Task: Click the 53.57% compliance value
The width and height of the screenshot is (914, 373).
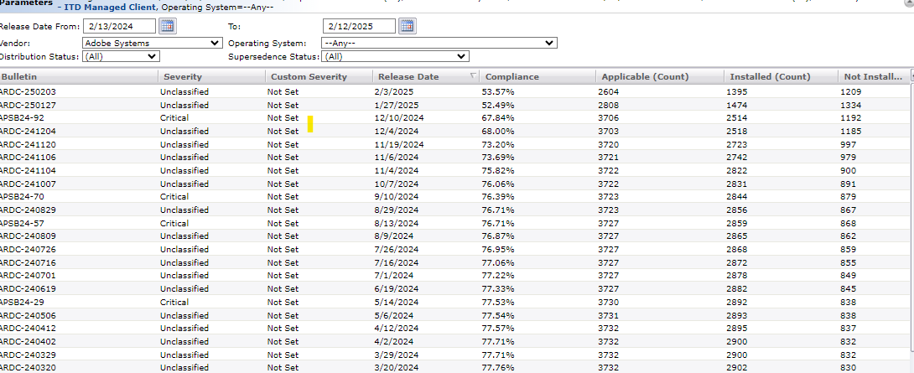Action: pyautogui.click(x=498, y=91)
